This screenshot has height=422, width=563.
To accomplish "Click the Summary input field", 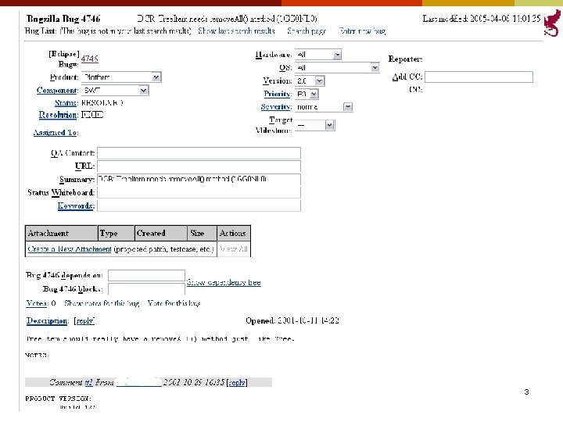I will pyautogui.click(x=199, y=180).
